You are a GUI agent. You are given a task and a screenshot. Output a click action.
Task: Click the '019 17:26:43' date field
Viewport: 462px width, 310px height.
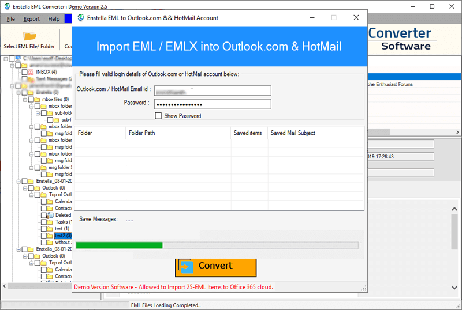(x=401, y=157)
